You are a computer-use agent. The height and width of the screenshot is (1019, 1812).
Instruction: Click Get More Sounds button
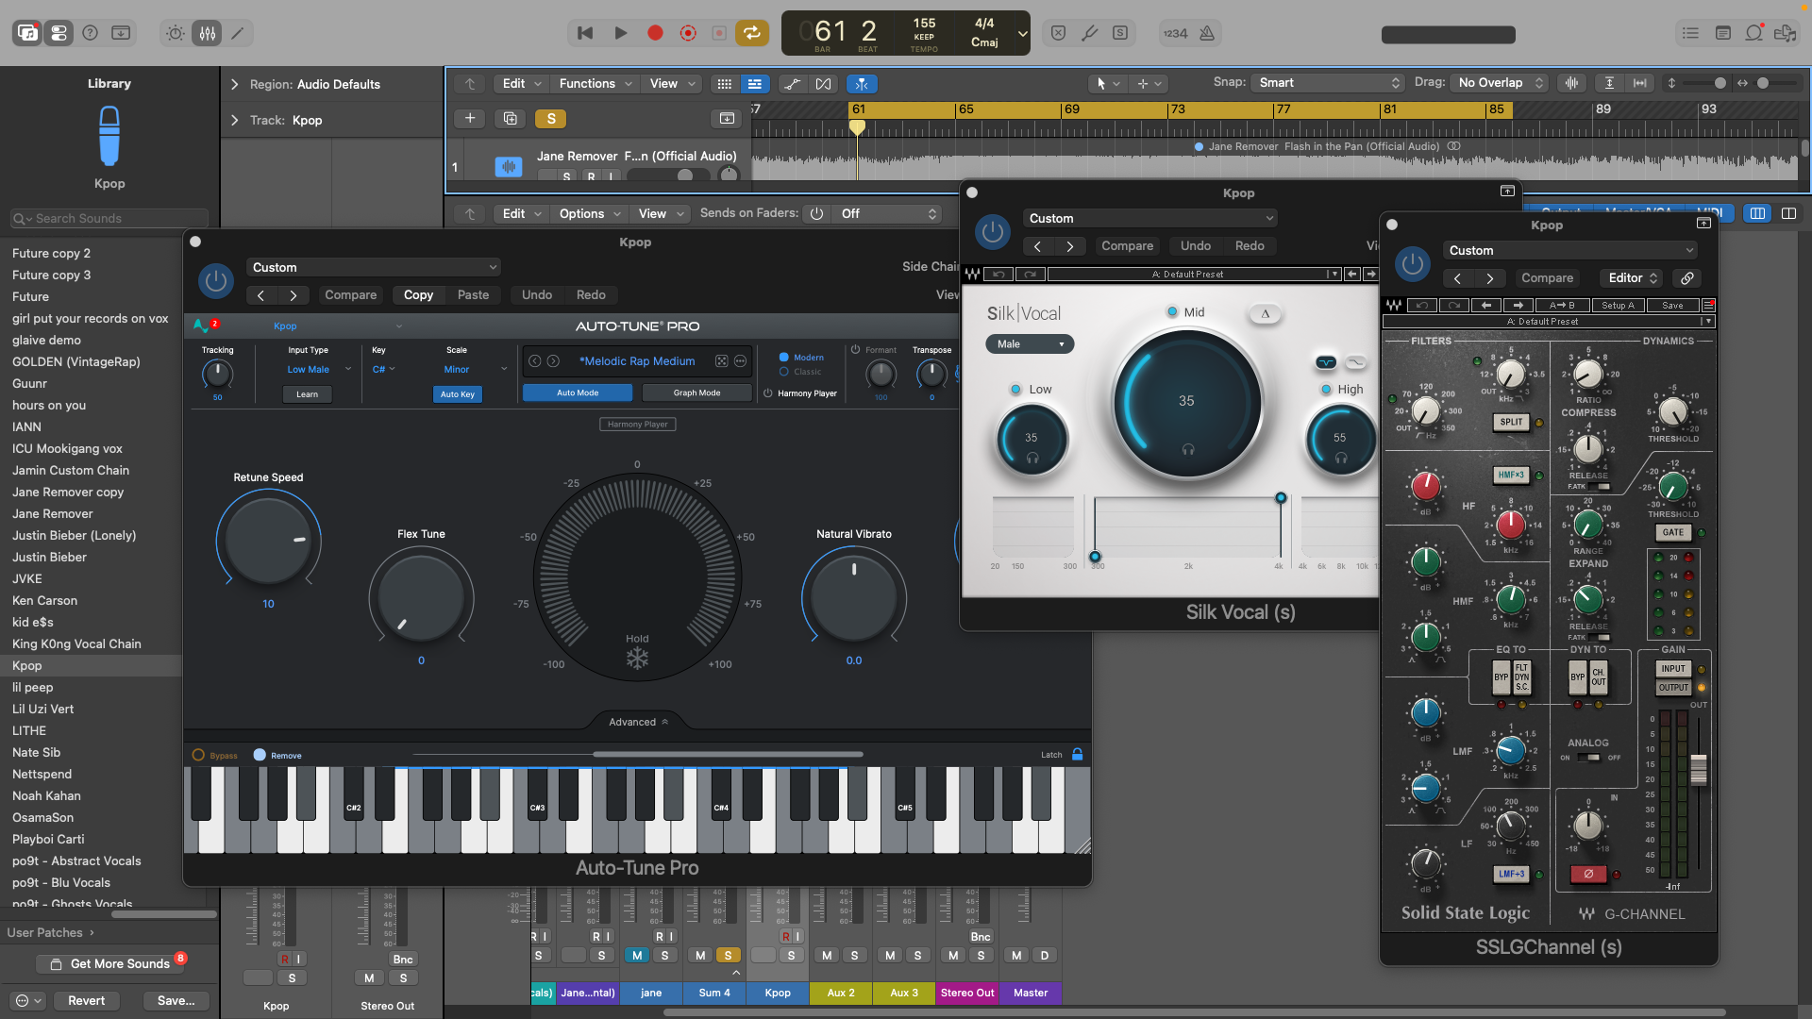pos(109,963)
